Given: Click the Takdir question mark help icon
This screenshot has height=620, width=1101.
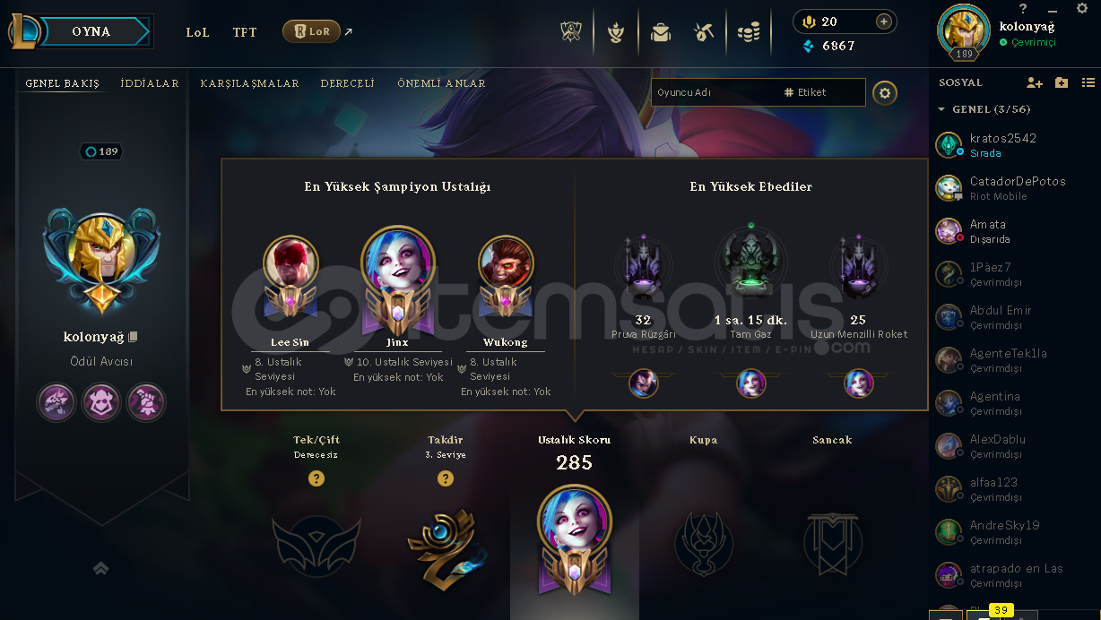Looking at the screenshot, I should coord(446,478).
